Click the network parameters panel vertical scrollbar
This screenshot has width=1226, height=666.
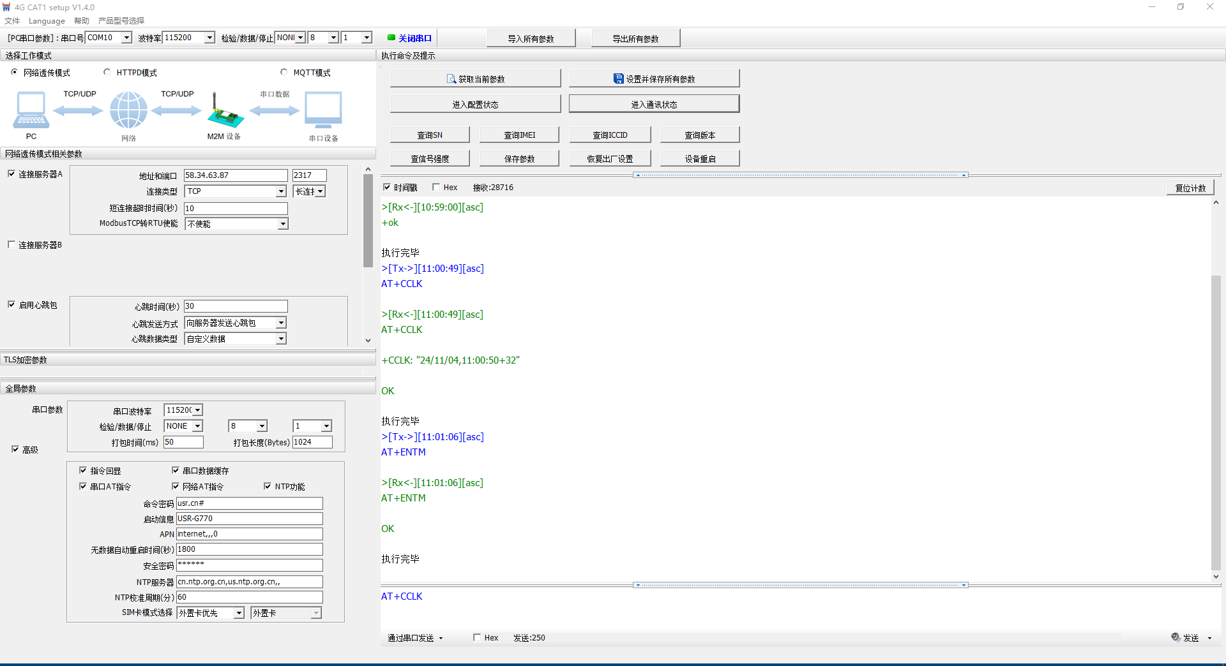[368, 220]
